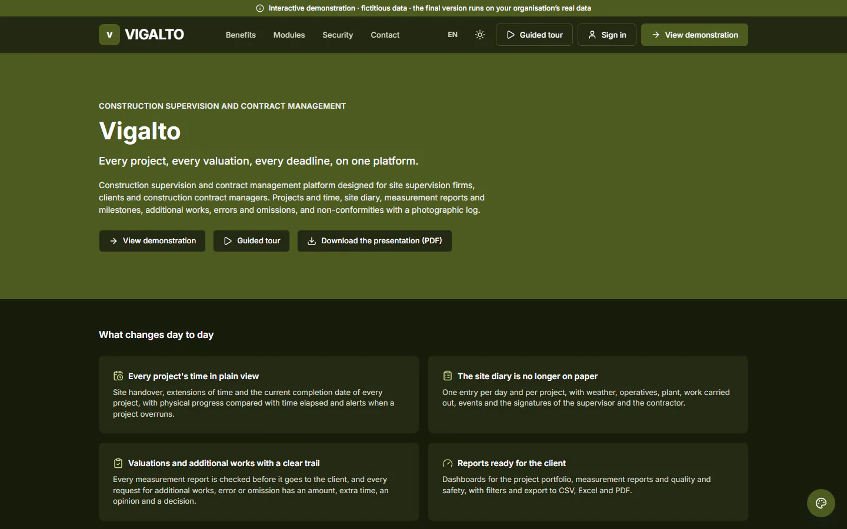847x529 pixels.
Task: Click 'Reports ready for the client' title
Action: (512, 463)
